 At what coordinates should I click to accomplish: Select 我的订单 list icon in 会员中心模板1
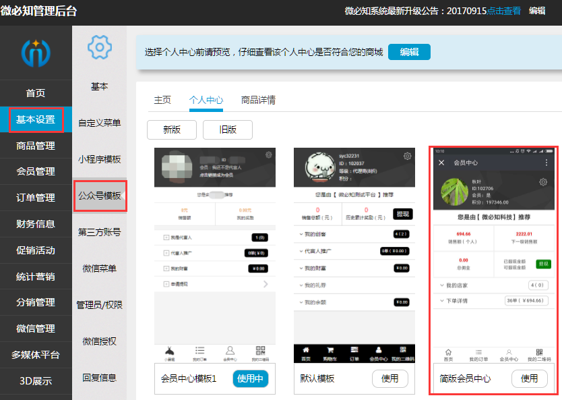coord(199,349)
